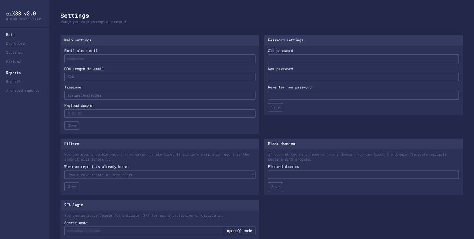Screen dimensions: 474x239
Task: Save the Main settings
Action: [x=72, y=126]
